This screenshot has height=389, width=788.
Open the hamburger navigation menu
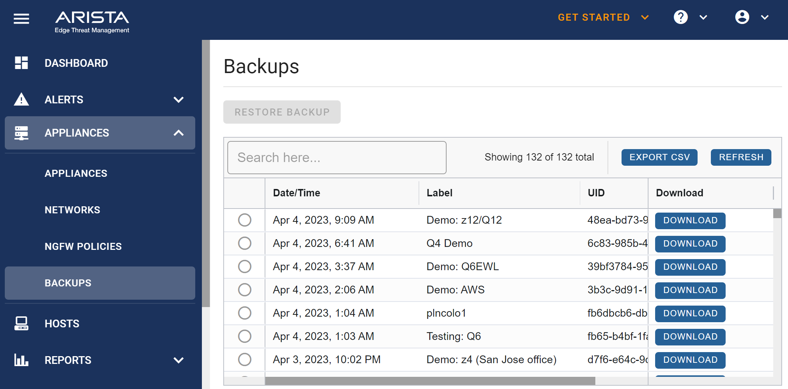pyautogui.click(x=21, y=18)
